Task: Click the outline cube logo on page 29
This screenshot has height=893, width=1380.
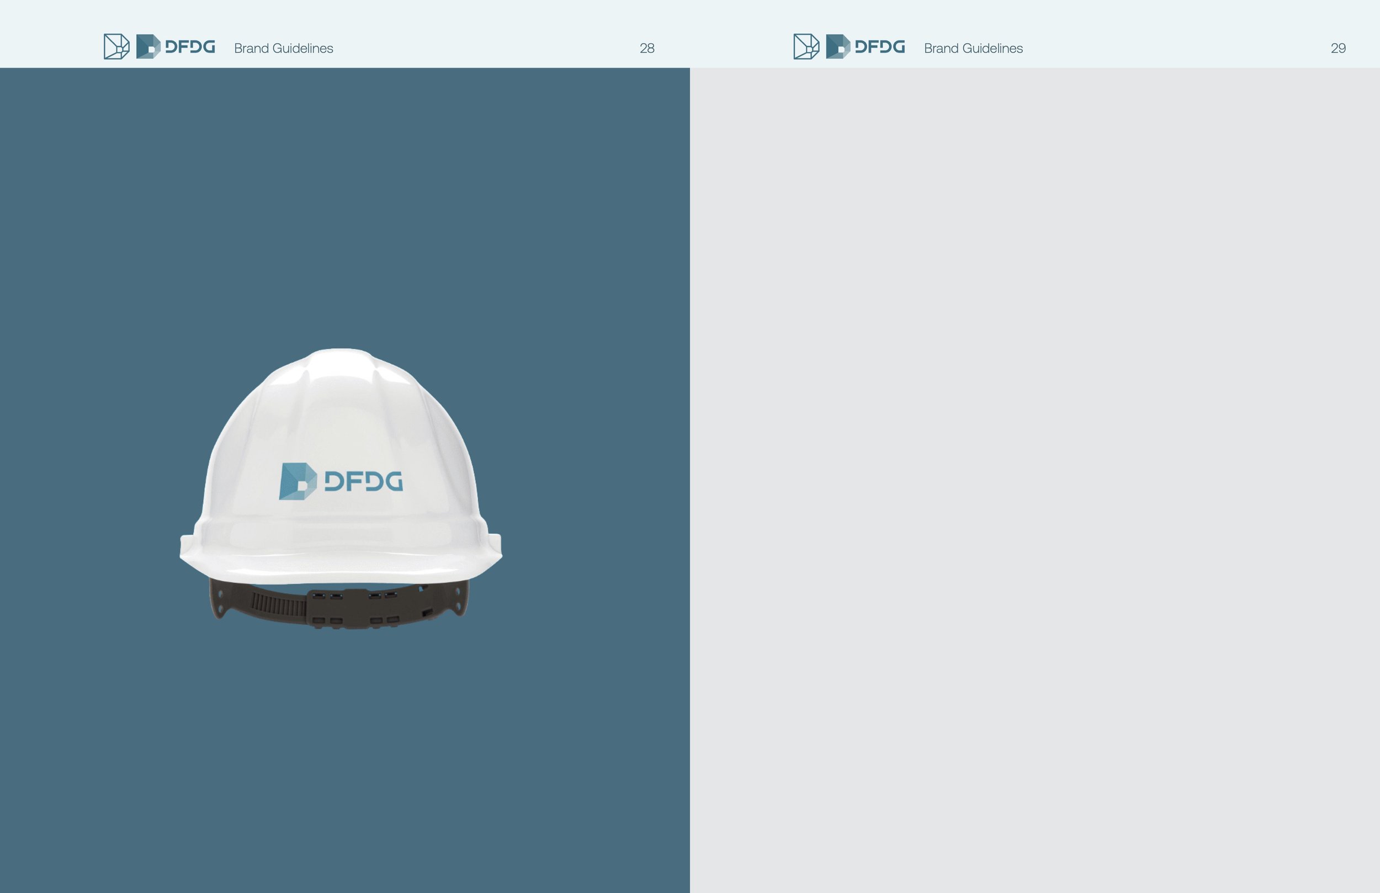Action: click(806, 46)
